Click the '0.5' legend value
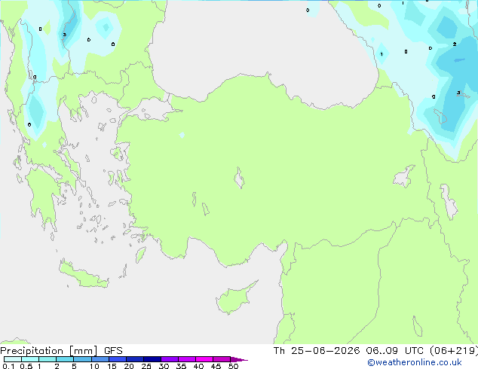The height and width of the screenshot is (369, 478). [26, 366]
